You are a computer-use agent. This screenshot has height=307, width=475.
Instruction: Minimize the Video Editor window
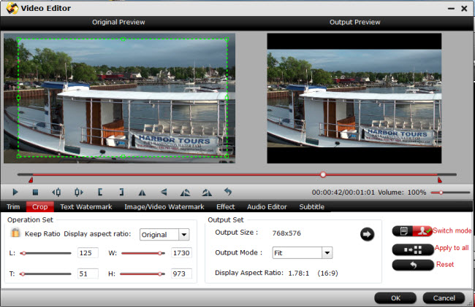coord(451,9)
